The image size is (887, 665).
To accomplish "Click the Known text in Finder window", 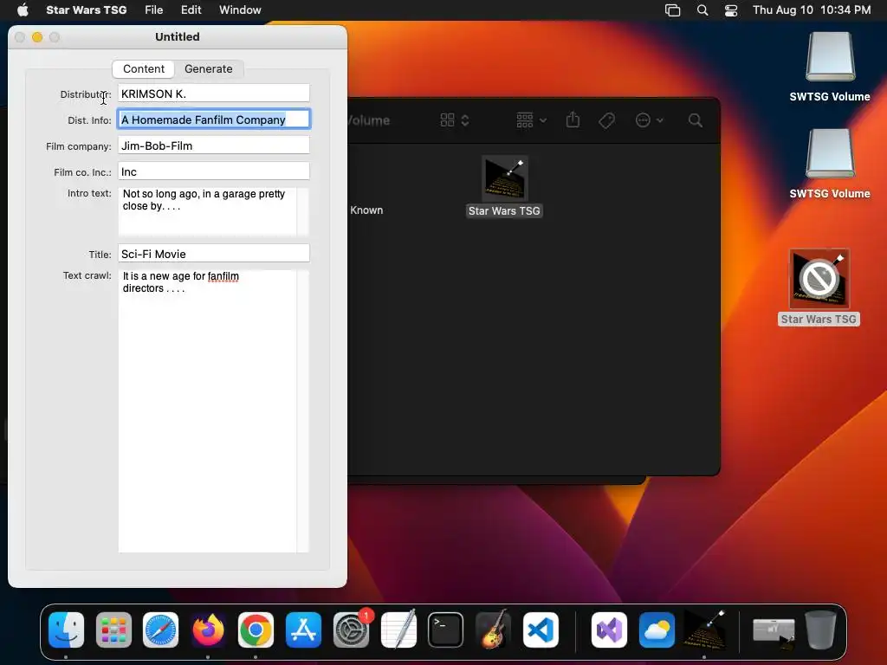I will pos(366,210).
